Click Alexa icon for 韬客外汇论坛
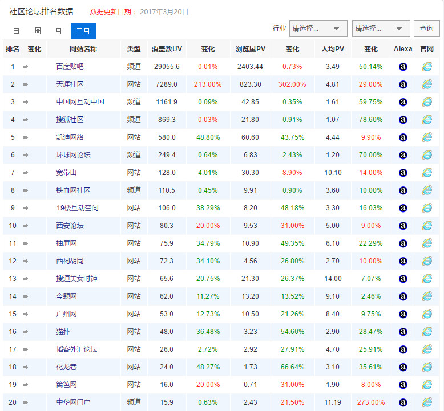 403,349
